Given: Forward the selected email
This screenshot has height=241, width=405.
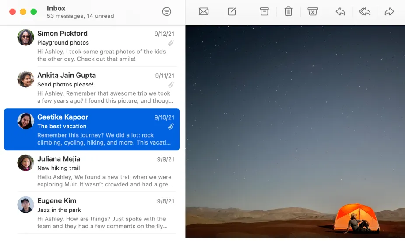Looking at the screenshot, I should 389,12.
